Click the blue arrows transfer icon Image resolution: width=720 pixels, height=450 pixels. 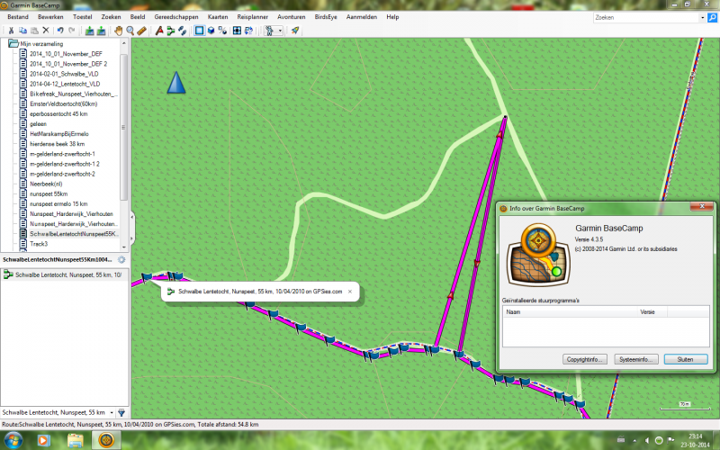[248, 31]
